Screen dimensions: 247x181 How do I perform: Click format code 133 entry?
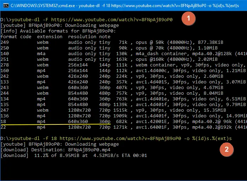pyautogui.click(x=5, y=82)
